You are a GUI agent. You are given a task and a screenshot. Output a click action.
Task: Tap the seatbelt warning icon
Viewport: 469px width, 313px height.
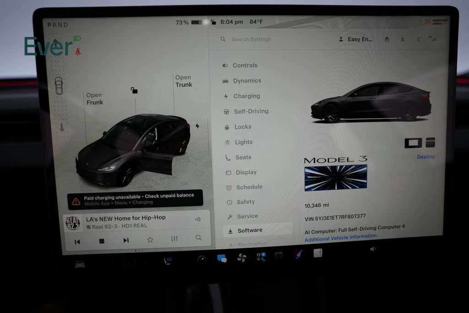78,52
